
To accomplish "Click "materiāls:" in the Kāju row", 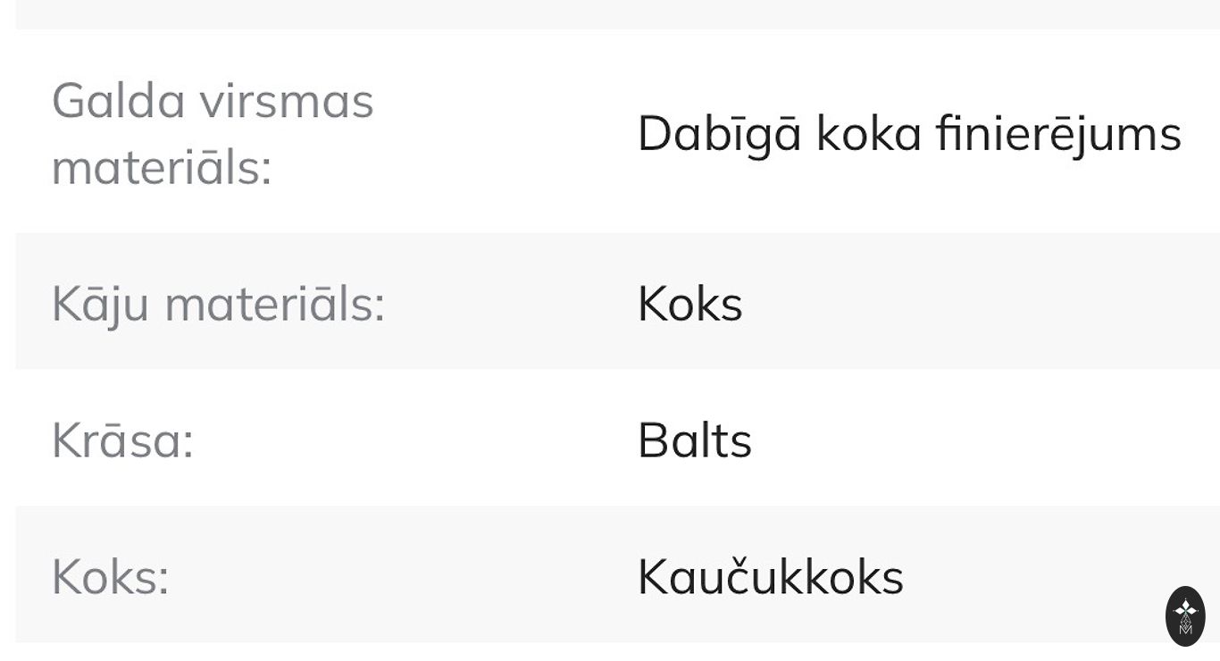I will point(275,304).
